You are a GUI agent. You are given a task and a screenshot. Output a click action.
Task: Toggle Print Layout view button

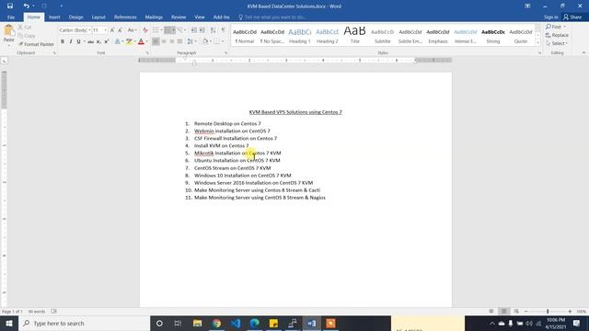503,311
